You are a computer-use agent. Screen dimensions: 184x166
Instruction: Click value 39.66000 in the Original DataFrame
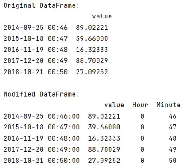click(x=92, y=38)
